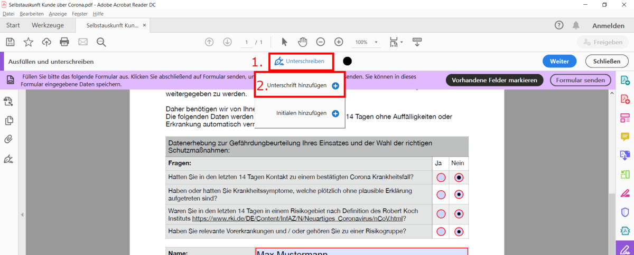Click the vertical scrollbar up arrow
The image size is (634, 255).
[611, 93]
